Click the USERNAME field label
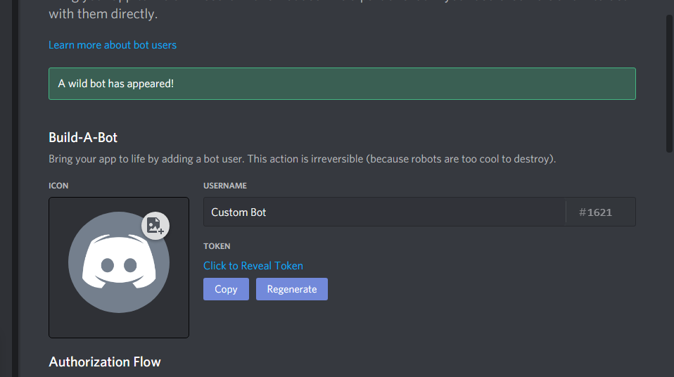The width and height of the screenshot is (674, 377). 225,186
